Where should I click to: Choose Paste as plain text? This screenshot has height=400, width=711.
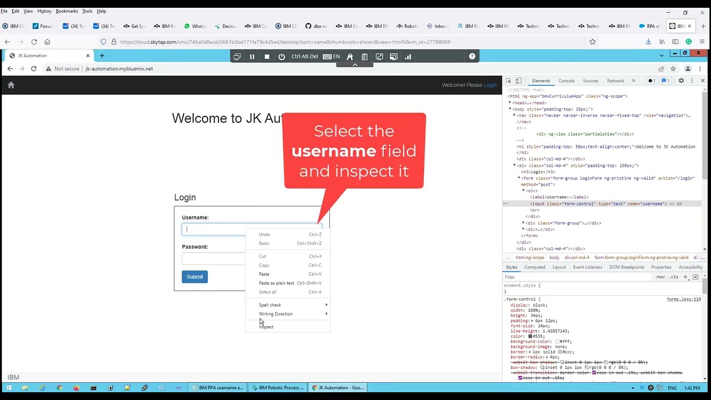[x=288, y=283]
